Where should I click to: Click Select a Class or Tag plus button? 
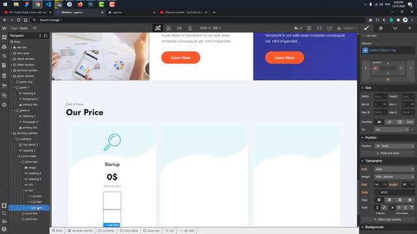click(x=365, y=50)
